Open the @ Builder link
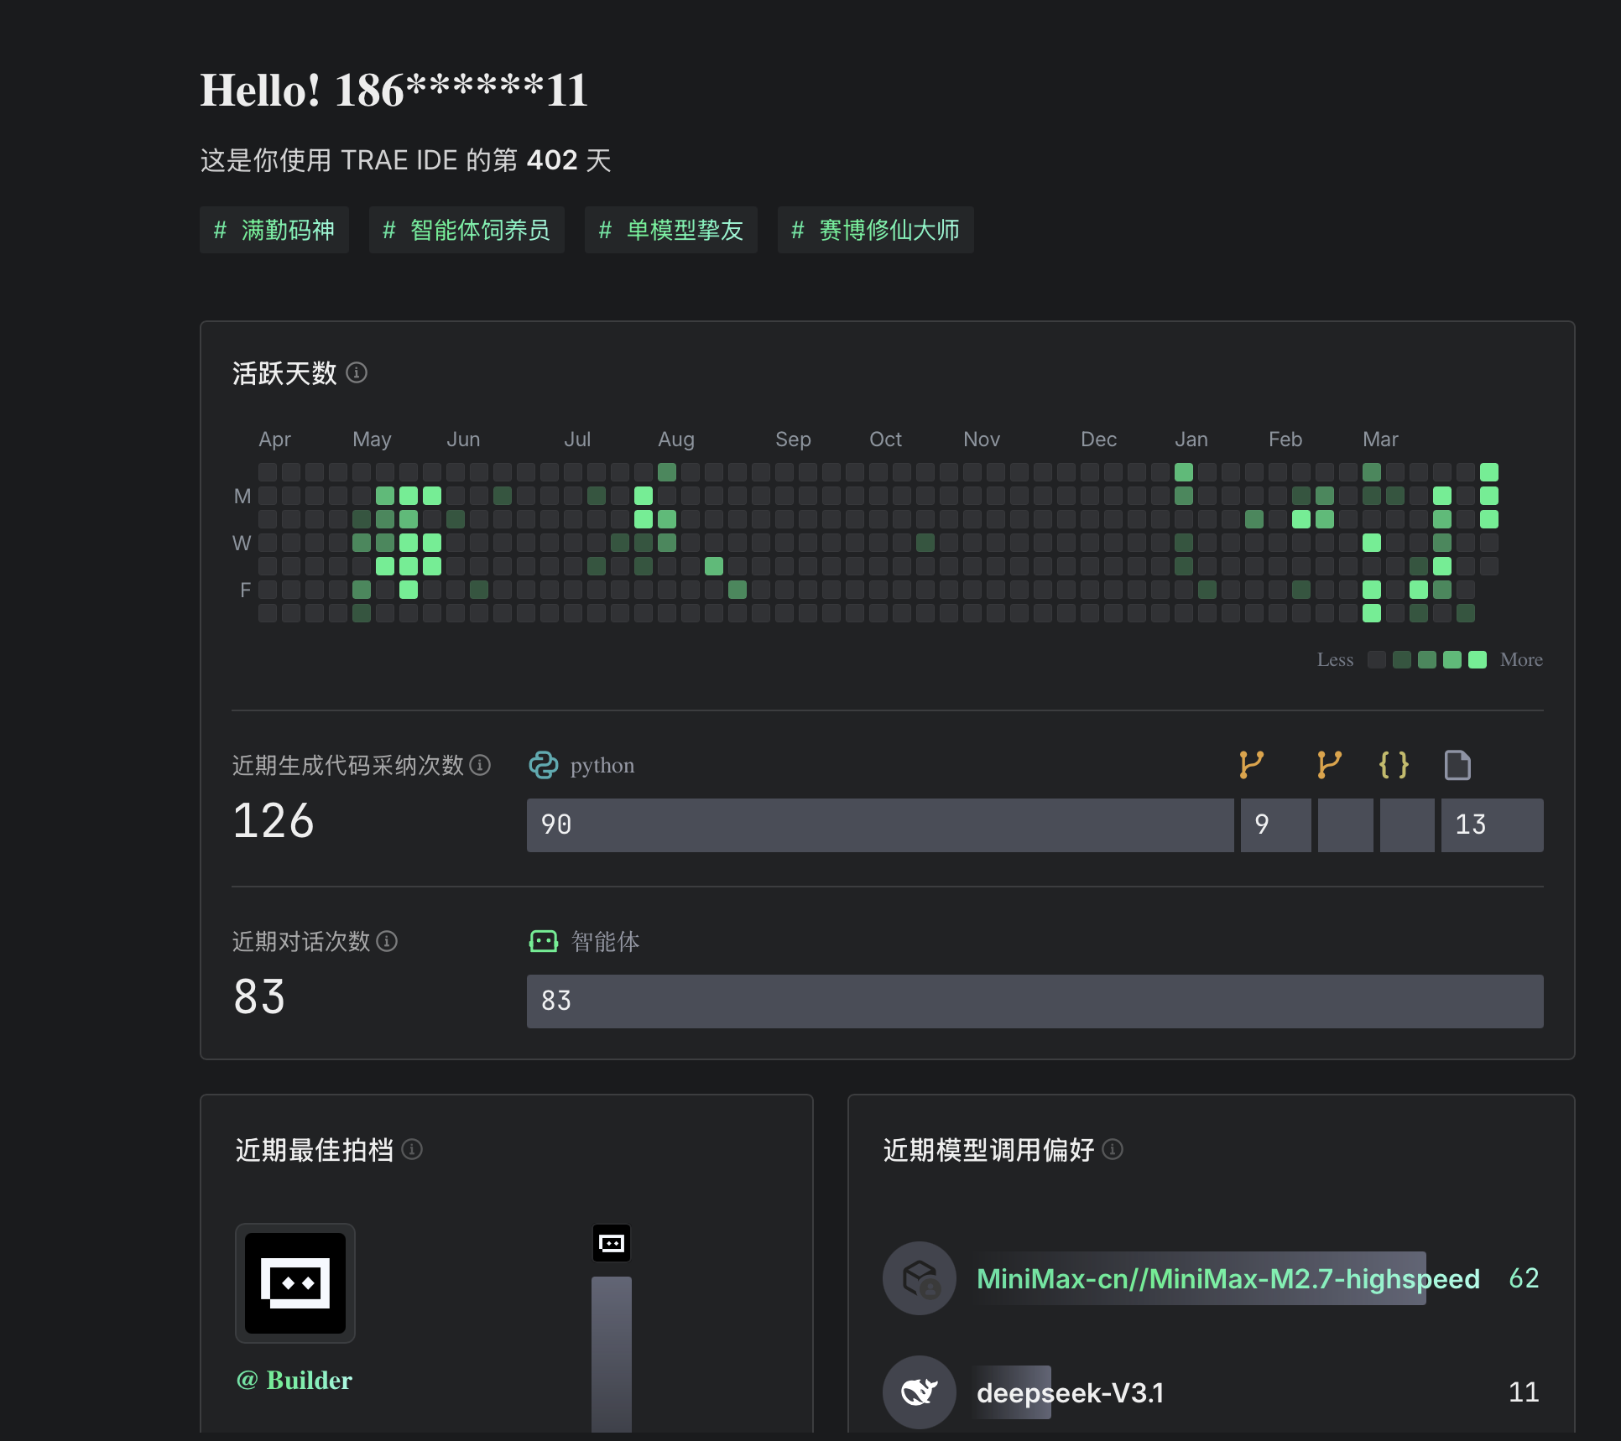This screenshot has height=1441, width=1621. pos(294,1380)
